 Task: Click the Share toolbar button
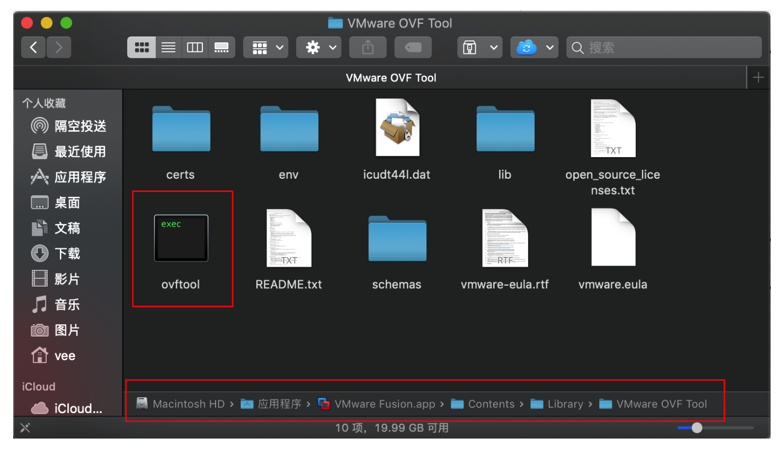[x=368, y=48]
